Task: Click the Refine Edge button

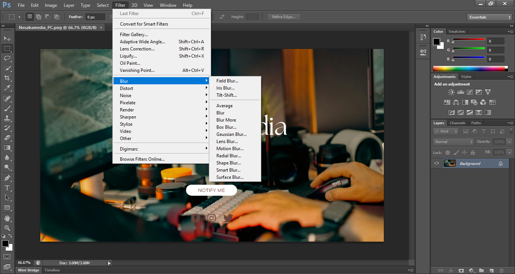Action: [x=284, y=17]
